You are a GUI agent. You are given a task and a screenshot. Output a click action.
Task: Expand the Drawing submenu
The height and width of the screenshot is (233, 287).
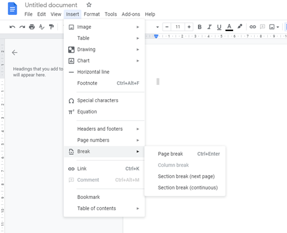click(x=104, y=50)
